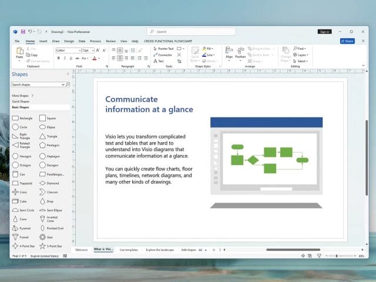
Task: Open the Insert ribbon tab
Action: (43, 41)
